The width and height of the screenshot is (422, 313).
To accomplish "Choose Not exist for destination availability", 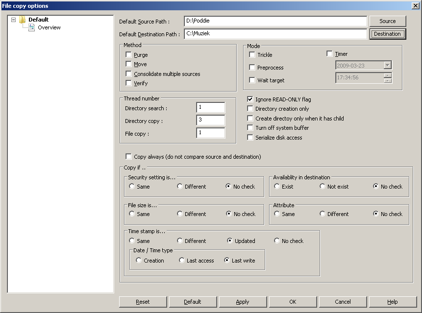I will tap(323, 187).
